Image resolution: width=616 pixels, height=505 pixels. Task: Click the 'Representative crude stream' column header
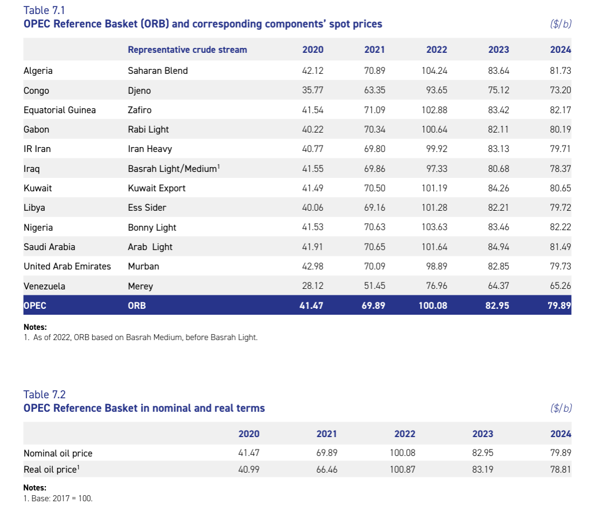coord(187,50)
